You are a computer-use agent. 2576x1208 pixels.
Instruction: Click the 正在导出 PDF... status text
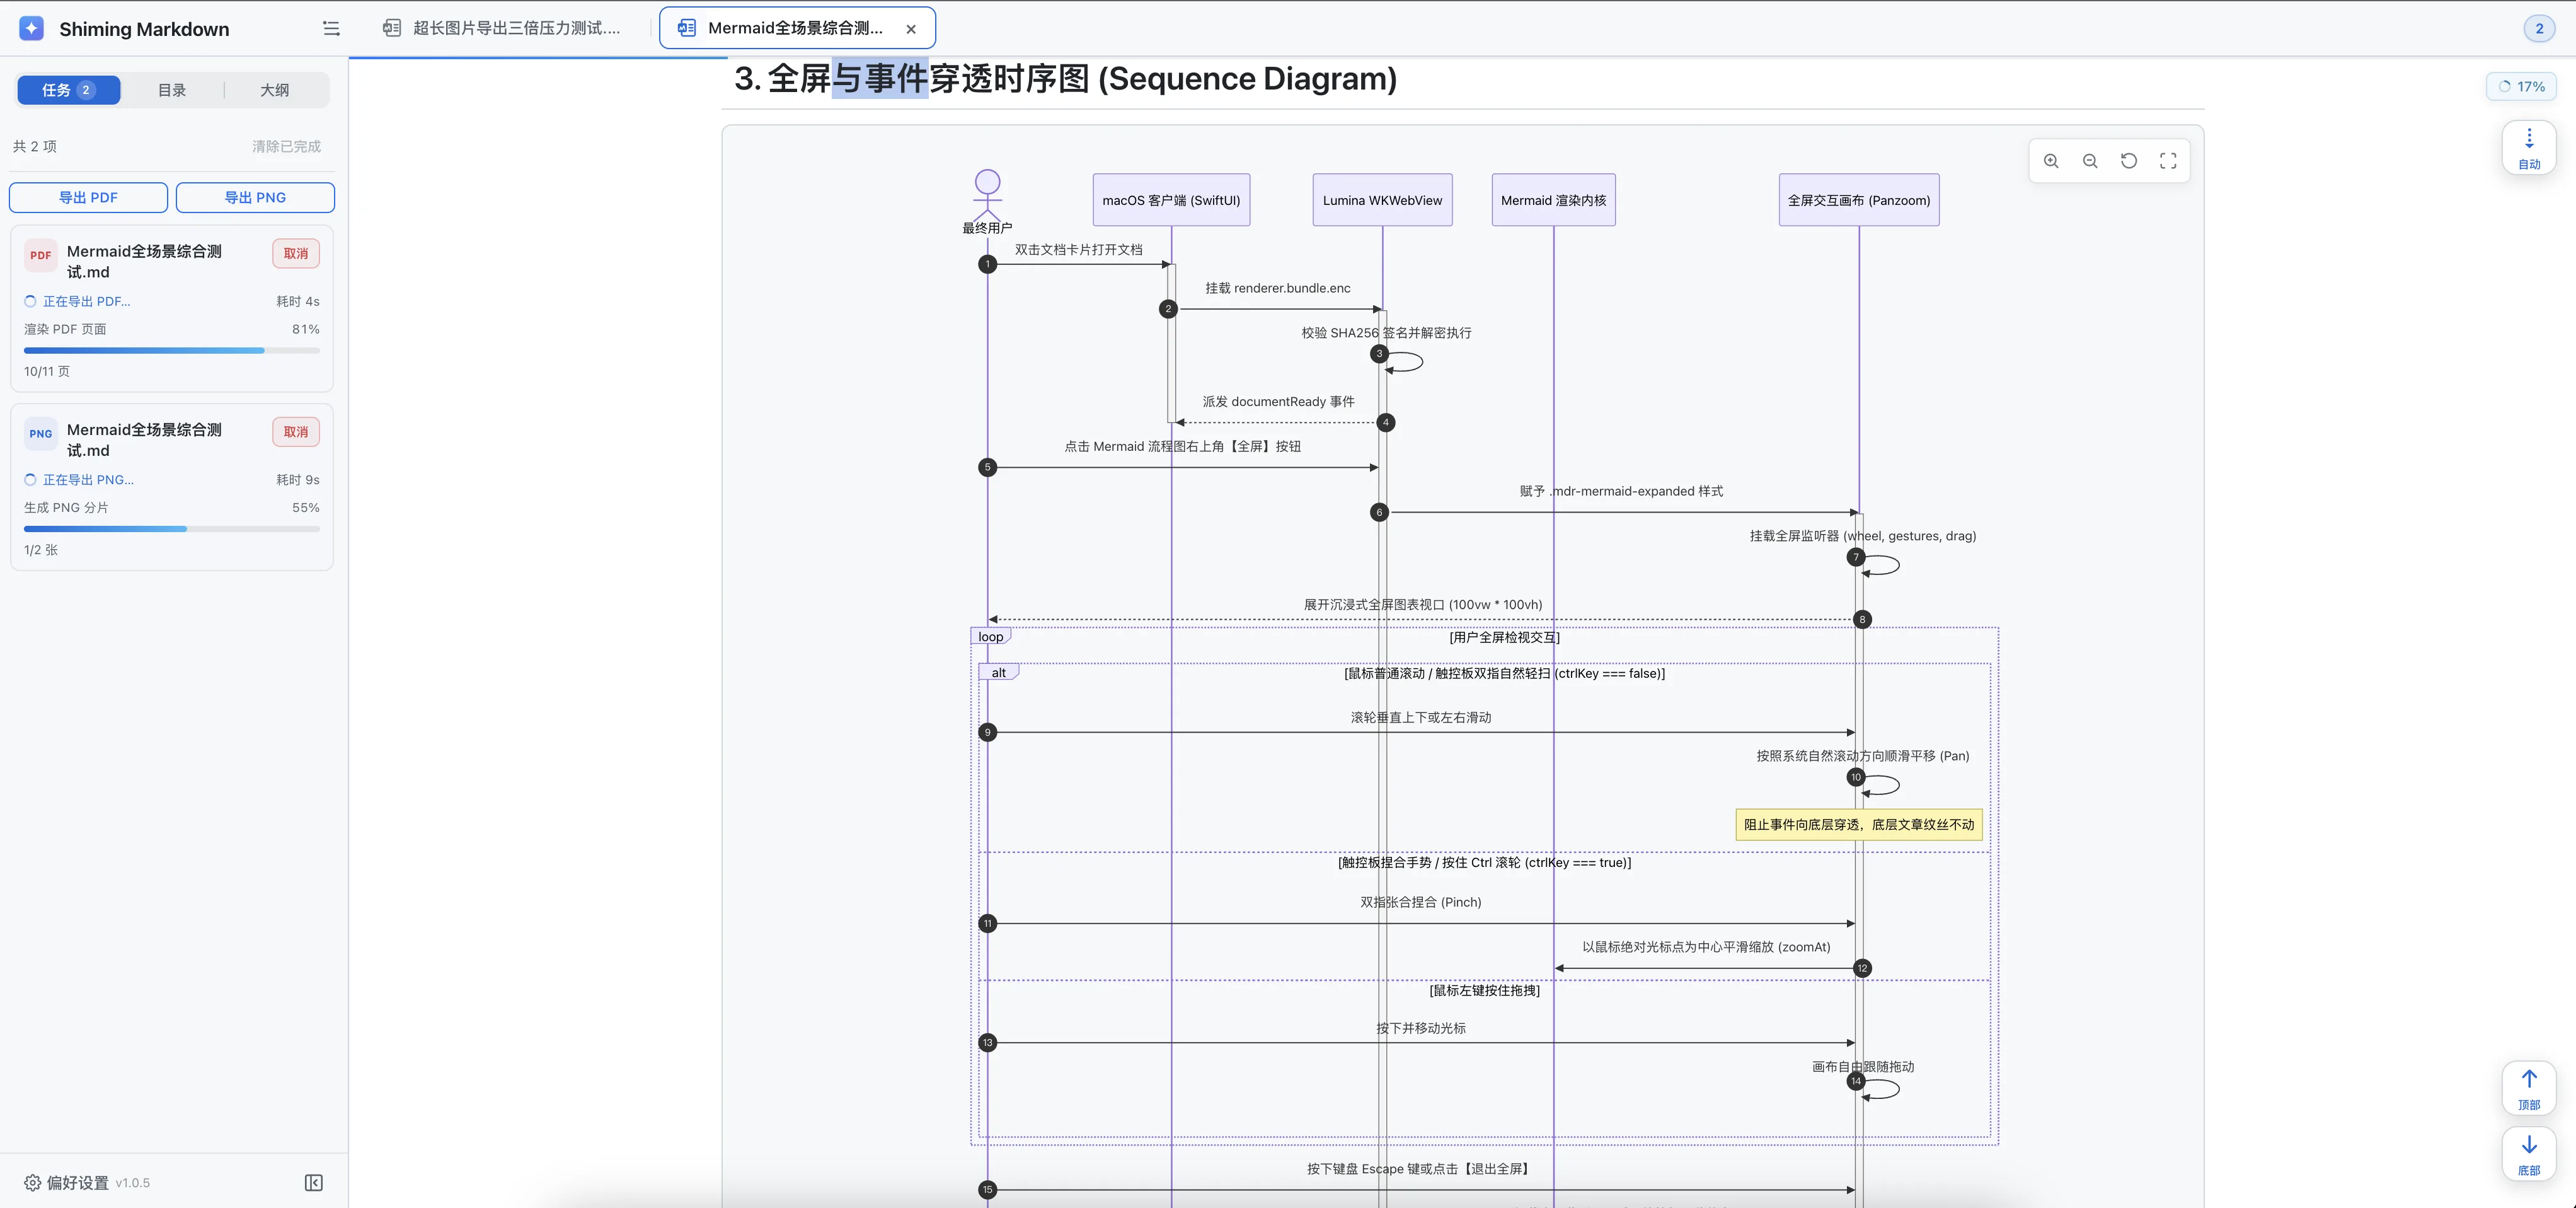(x=86, y=301)
